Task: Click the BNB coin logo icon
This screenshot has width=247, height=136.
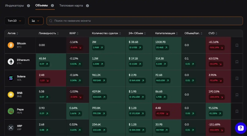Action: 11,95
